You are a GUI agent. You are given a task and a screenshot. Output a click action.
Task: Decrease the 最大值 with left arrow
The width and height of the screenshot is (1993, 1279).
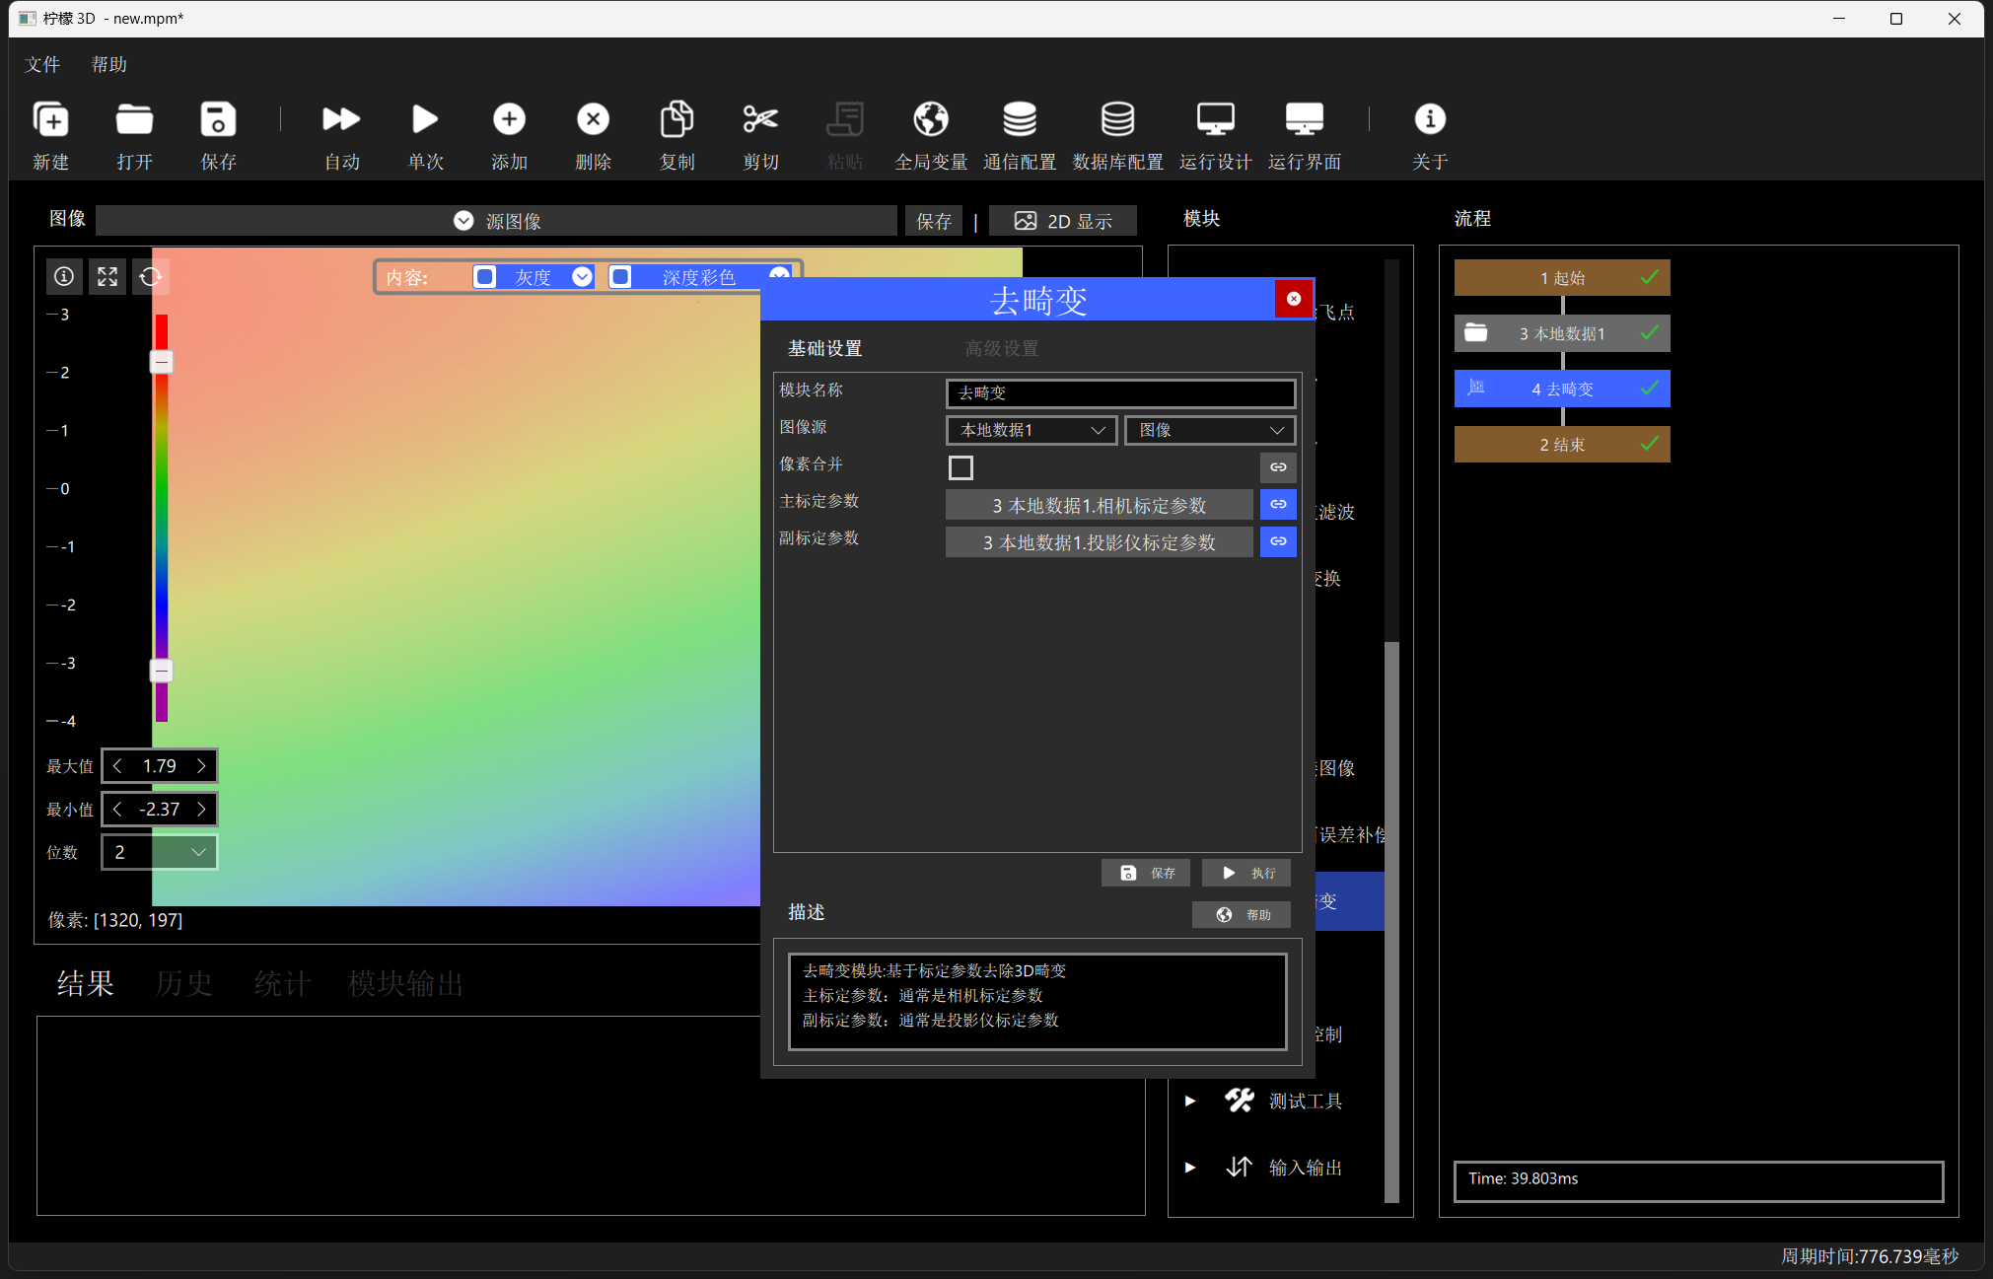pos(118,766)
